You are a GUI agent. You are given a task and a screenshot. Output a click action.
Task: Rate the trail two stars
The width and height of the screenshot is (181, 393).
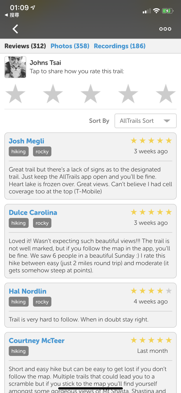53,94
